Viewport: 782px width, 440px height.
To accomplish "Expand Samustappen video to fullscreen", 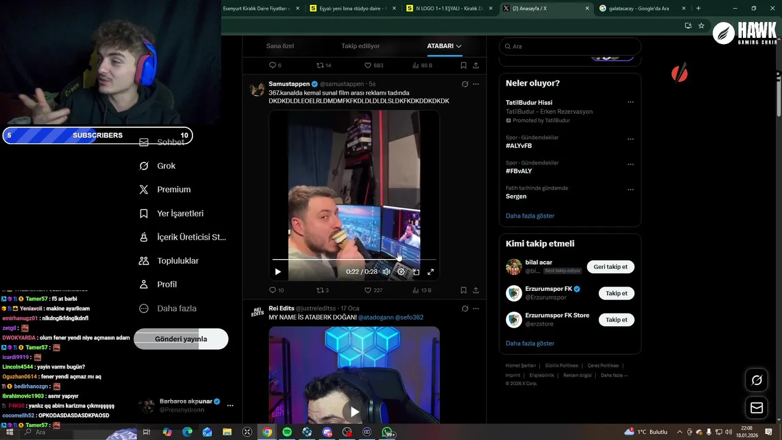I will (431, 272).
